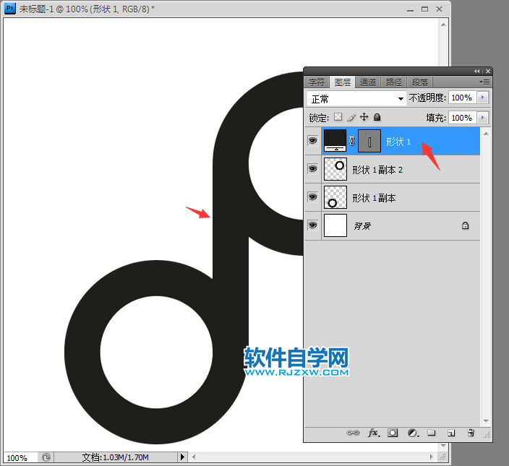Select layer named 形状 1 副本
509x466 pixels.
pyautogui.click(x=375, y=198)
